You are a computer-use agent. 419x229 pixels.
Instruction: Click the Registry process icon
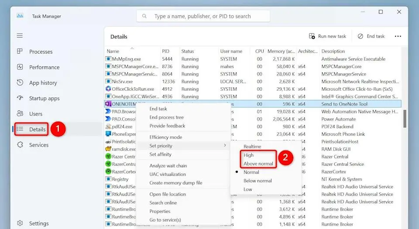click(108, 179)
